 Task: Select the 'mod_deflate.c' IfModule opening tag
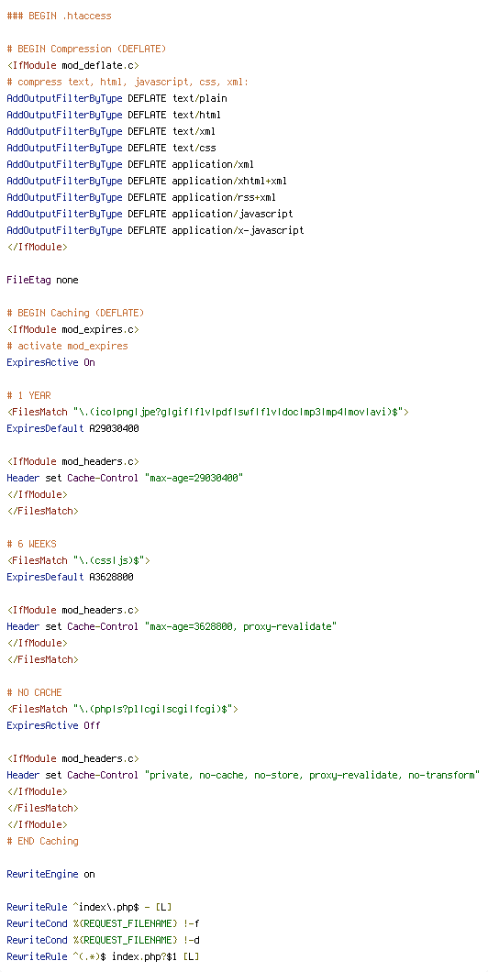tap(72, 65)
